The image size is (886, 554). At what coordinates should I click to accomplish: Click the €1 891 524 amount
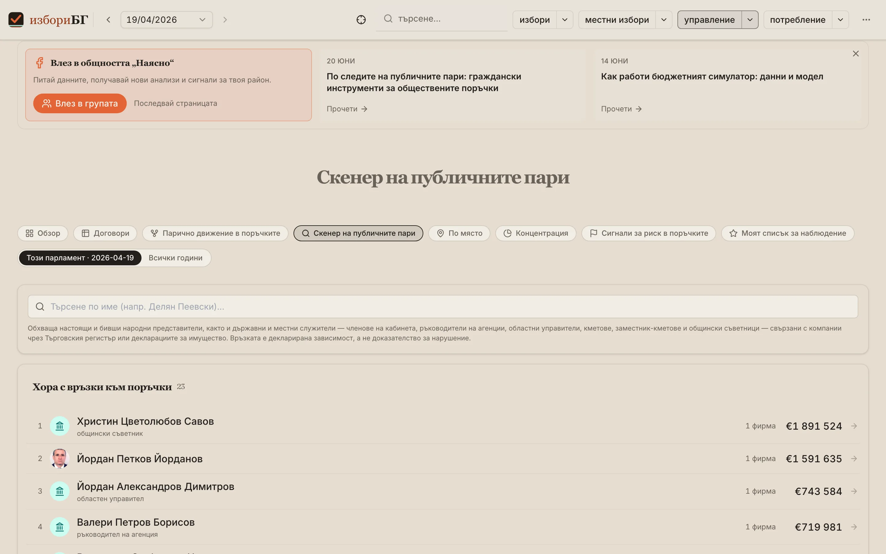coord(814,426)
